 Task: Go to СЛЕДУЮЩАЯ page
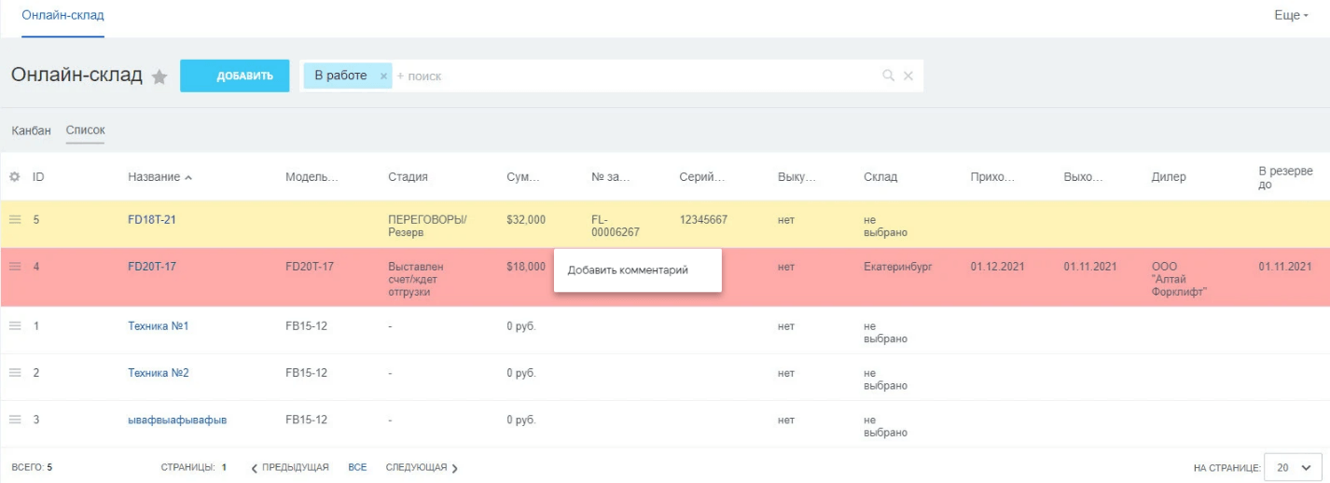[x=422, y=467]
